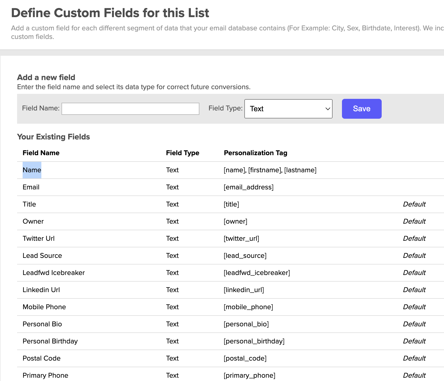Click the [mobile_phone] personalization tag
Viewport: 444px width, 381px height.
248,307
